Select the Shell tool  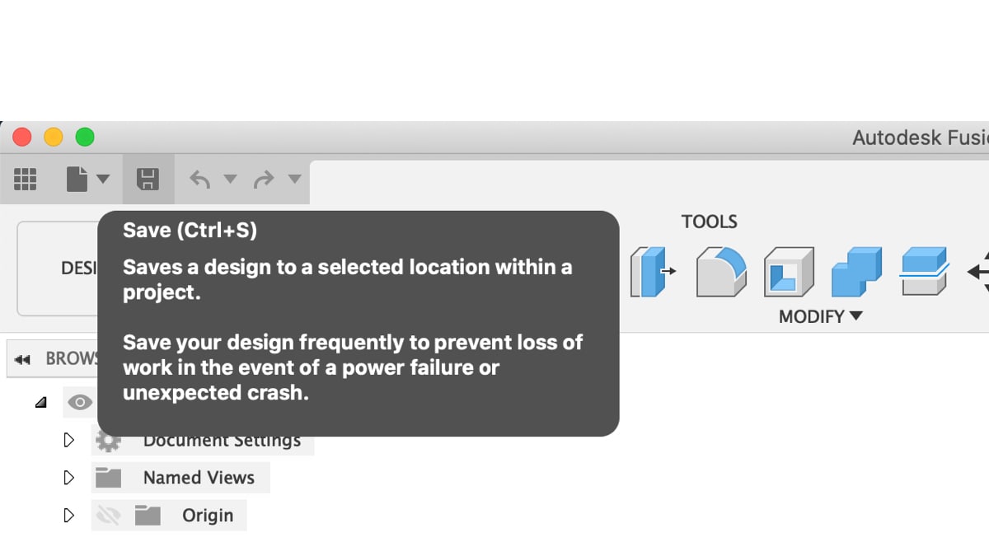pos(789,272)
